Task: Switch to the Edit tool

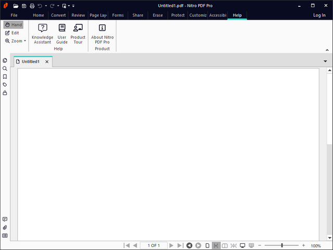Action: coord(12,33)
